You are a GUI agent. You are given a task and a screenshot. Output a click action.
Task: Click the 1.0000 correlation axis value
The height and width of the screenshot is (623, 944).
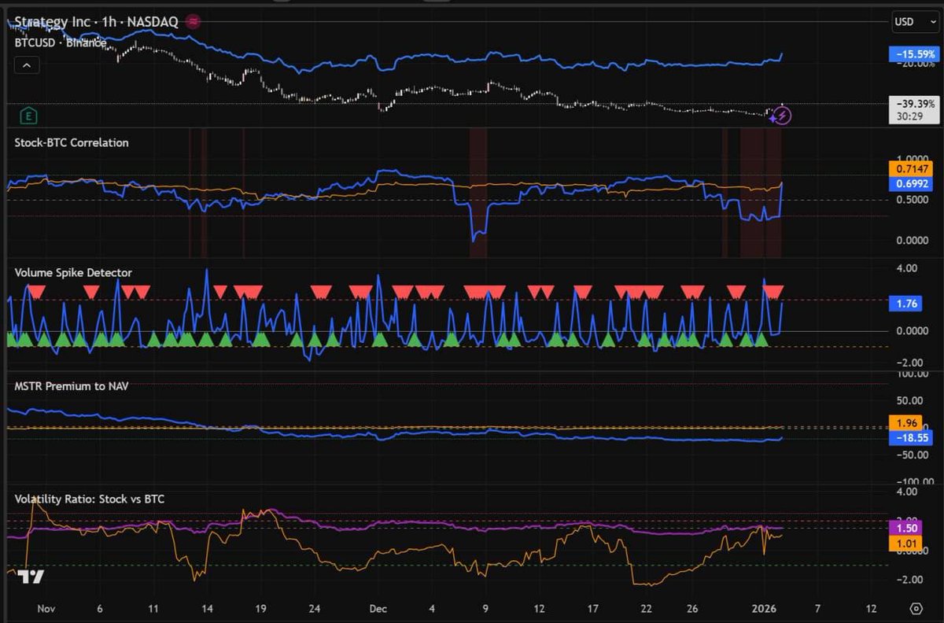[x=913, y=158]
